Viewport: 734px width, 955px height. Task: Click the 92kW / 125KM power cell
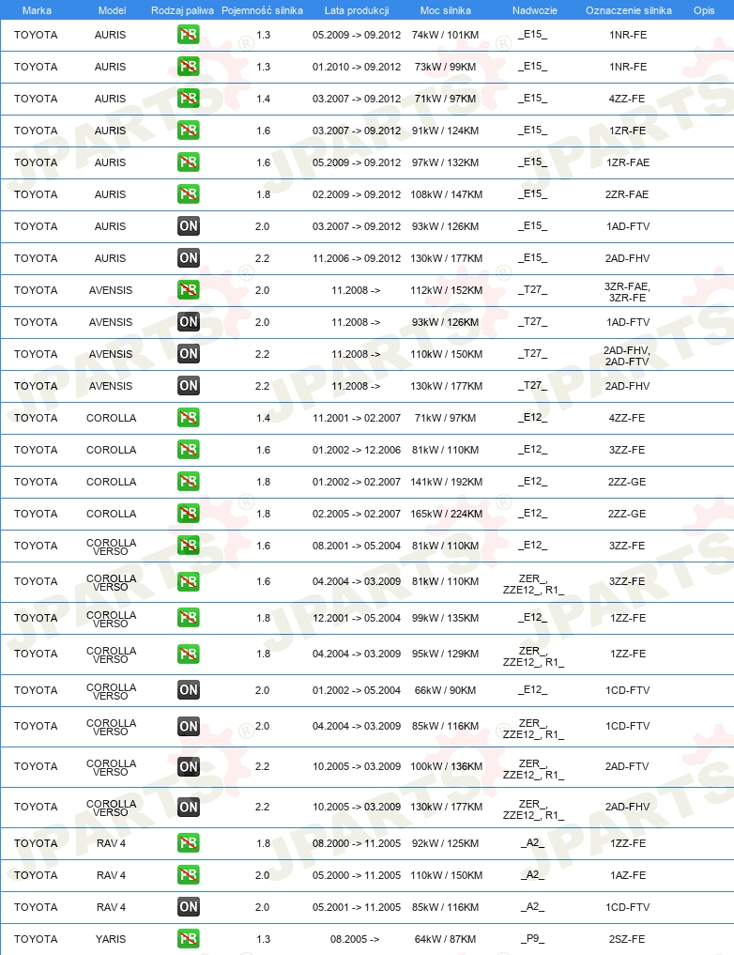click(446, 843)
